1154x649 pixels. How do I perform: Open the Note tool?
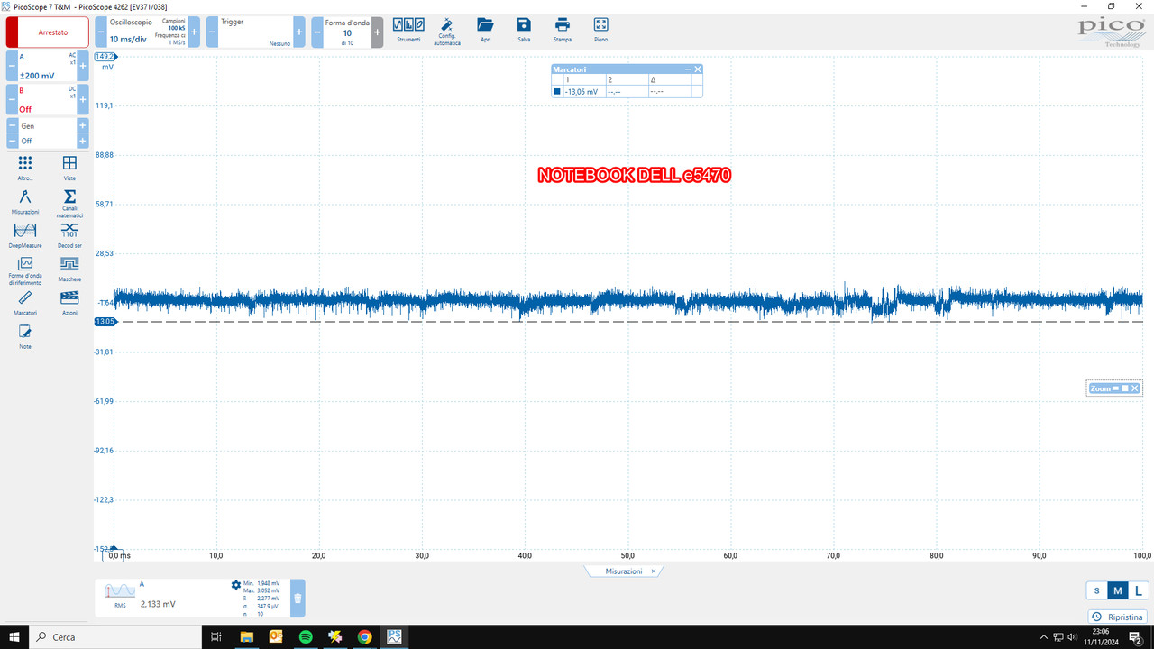coord(25,336)
